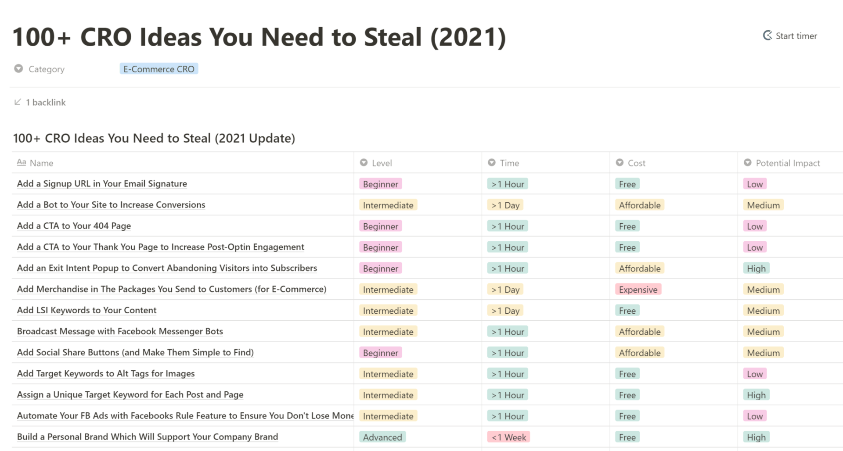This screenshot has height=451, width=843.
Task: Click the red Expensive cost tag
Action: [x=638, y=290]
